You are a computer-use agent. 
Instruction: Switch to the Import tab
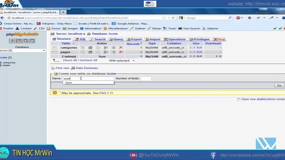coord(153,39)
